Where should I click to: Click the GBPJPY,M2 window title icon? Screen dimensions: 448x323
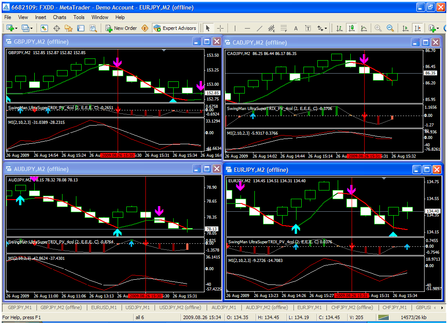point(9,42)
